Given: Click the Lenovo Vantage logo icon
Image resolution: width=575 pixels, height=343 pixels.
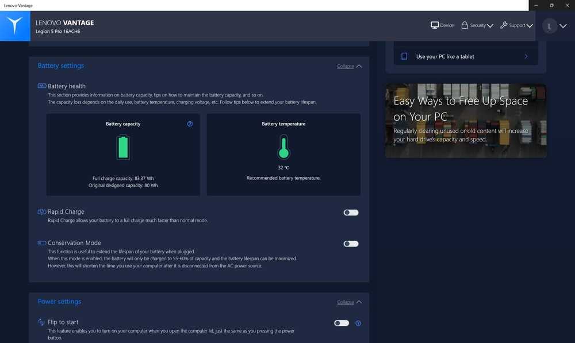Looking at the screenshot, I should coord(15,25).
